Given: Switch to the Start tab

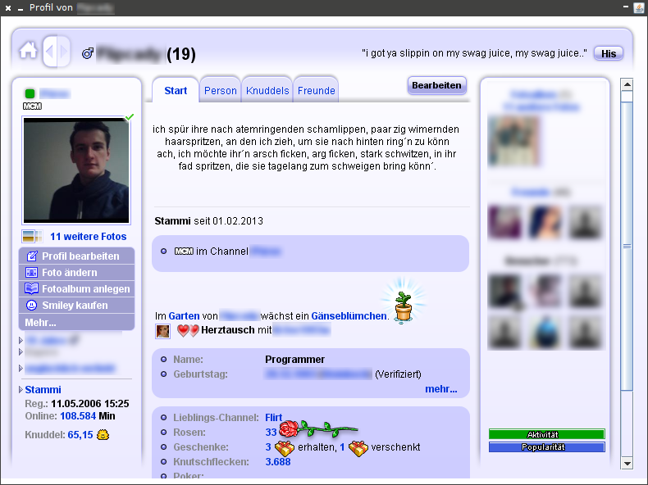Looking at the screenshot, I should pyautogui.click(x=176, y=90).
